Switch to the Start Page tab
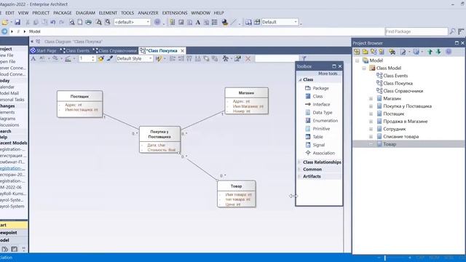 [44, 51]
